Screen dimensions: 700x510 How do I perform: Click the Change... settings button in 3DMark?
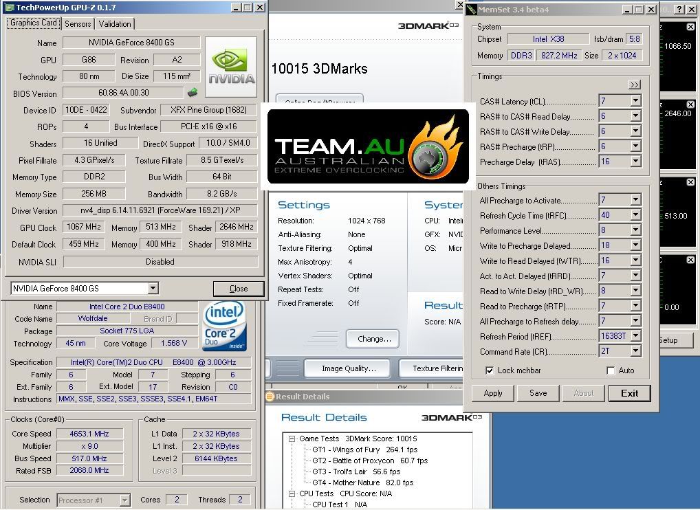tap(374, 339)
